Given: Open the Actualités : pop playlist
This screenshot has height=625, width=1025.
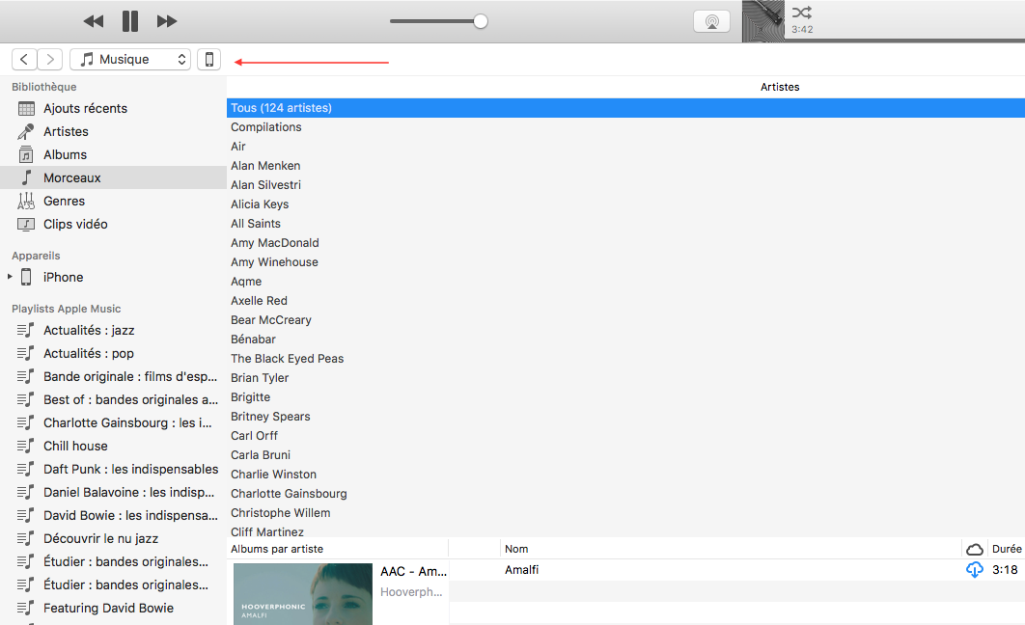Looking at the screenshot, I should coord(113,353).
